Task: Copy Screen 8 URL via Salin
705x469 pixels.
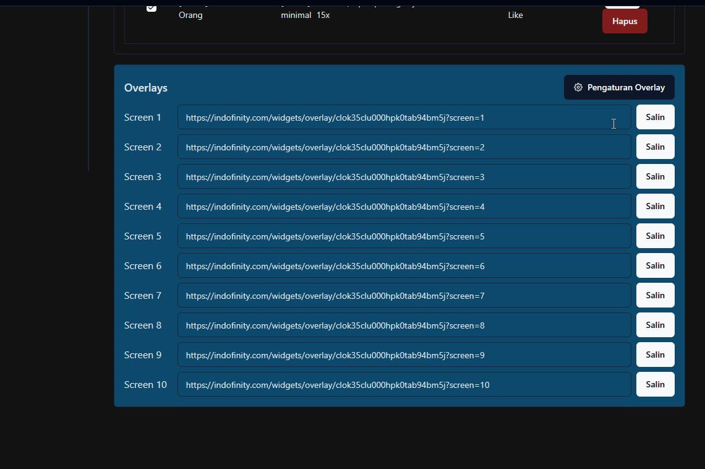Action: pyautogui.click(x=655, y=325)
